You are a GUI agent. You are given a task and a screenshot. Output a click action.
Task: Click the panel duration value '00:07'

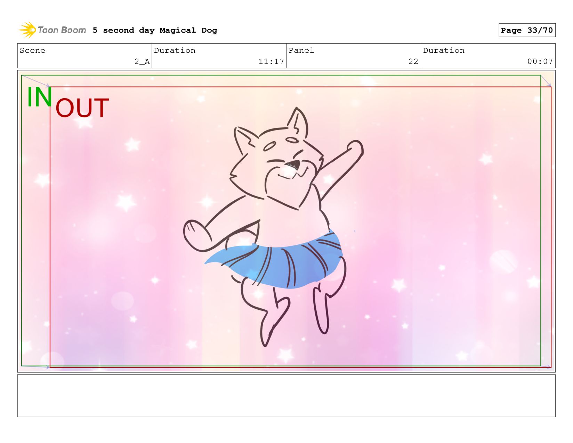540,61
